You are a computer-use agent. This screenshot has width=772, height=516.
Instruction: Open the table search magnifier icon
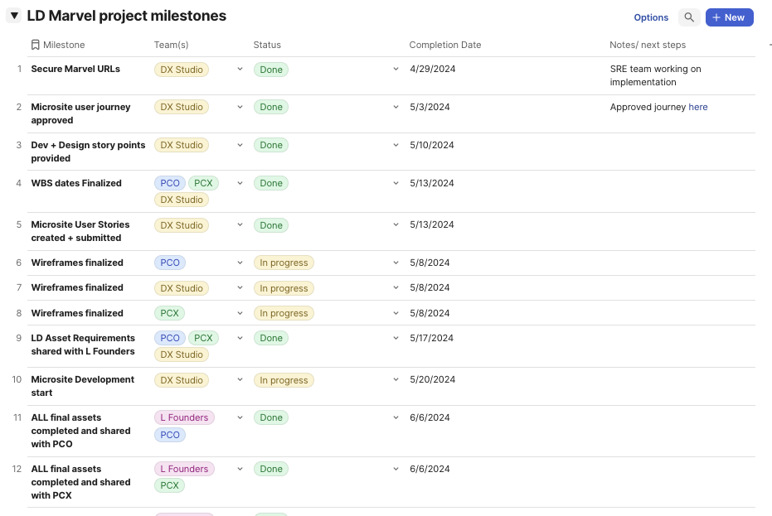pos(689,17)
